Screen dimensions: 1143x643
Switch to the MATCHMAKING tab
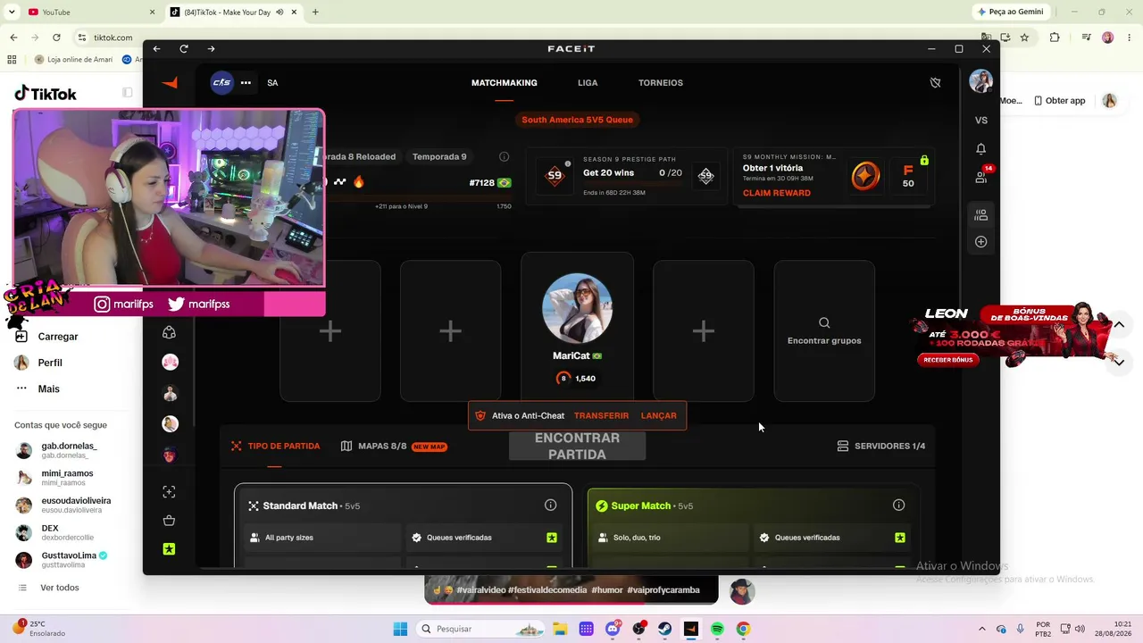tap(505, 83)
